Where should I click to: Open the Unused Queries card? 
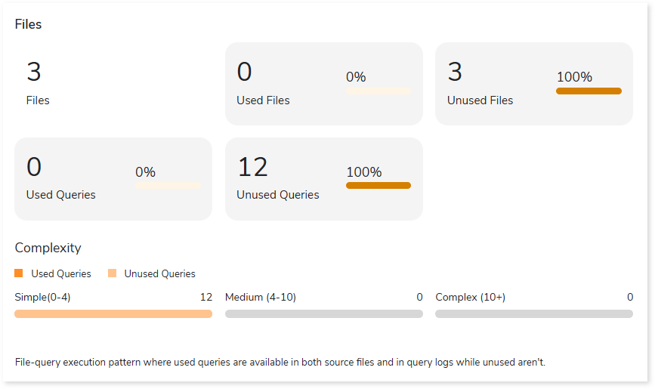coord(323,178)
